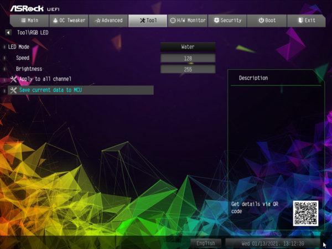Click the date and time display
The image size is (332, 249).
click(x=272, y=243)
